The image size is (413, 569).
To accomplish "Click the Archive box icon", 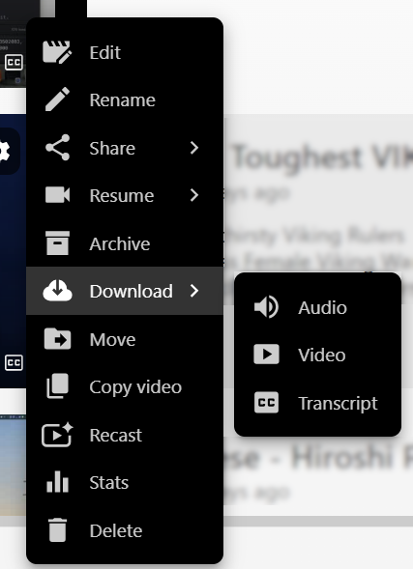I will click(x=57, y=243).
